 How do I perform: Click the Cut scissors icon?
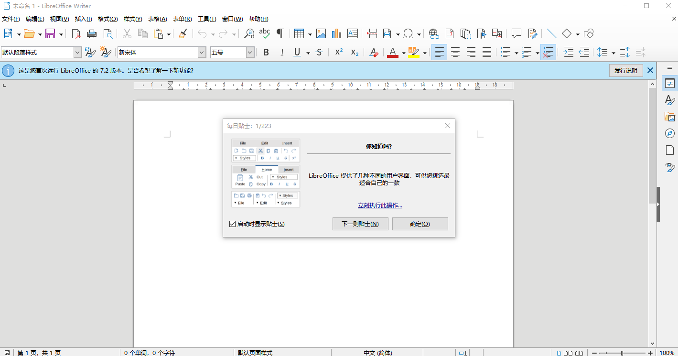tap(127, 33)
